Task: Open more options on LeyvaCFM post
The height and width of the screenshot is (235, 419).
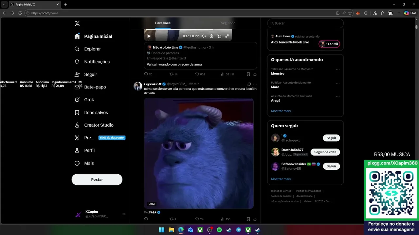Action: tap(255, 84)
